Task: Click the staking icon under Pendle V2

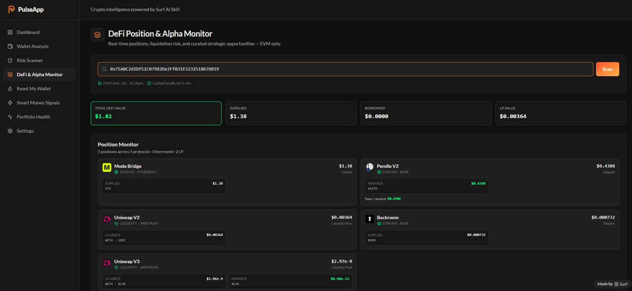Action: [x=379, y=172]
